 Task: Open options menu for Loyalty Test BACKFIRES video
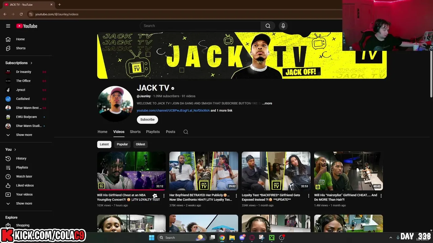tap(309, 196)
